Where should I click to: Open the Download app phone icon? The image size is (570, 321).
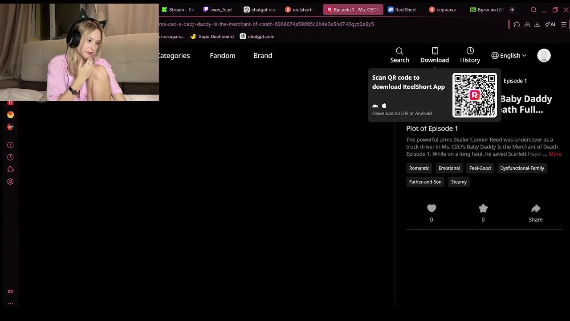(x=435, y=51)
